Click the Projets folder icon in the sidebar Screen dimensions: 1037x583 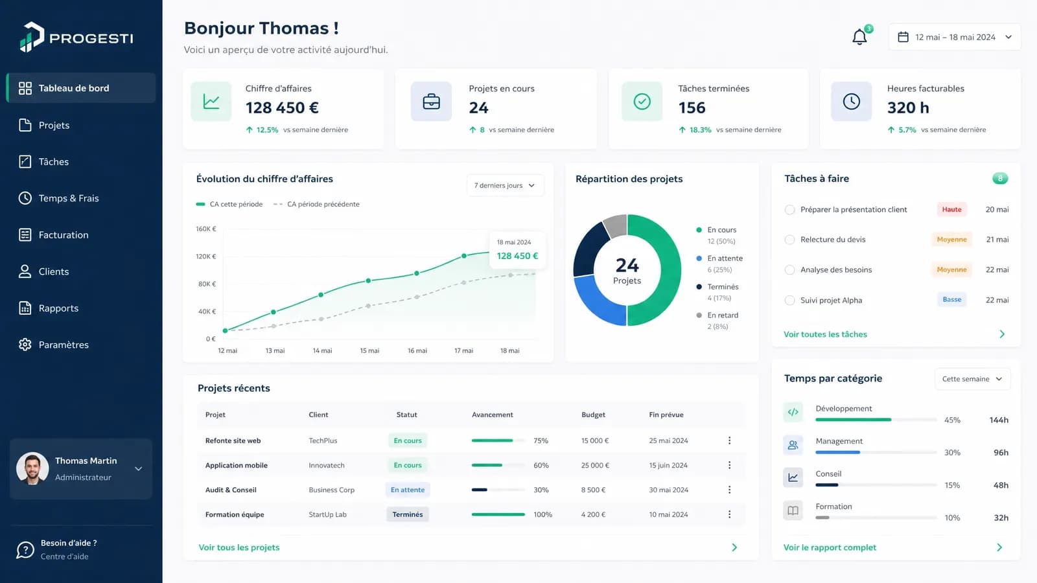coord(25,125)
